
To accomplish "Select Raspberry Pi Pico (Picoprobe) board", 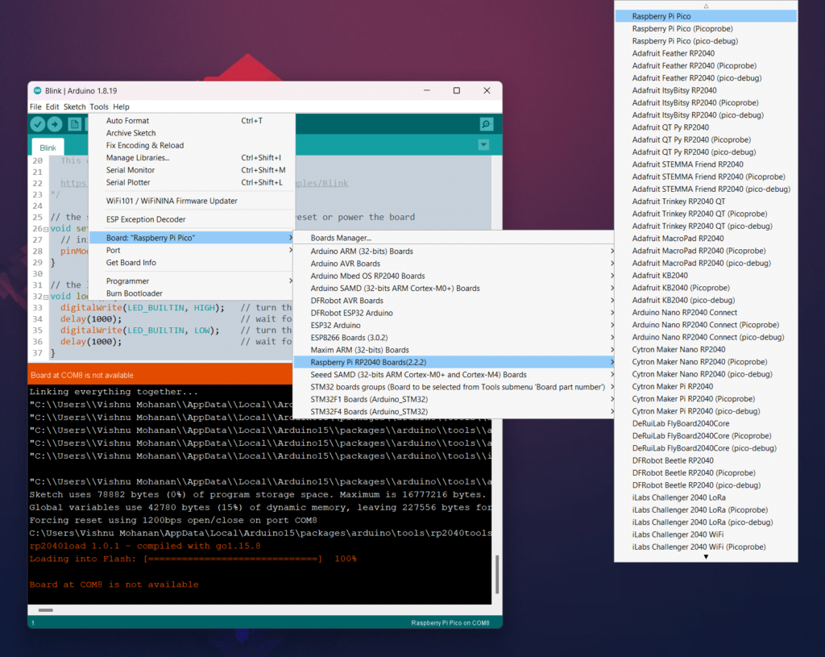I will (706, 28).
